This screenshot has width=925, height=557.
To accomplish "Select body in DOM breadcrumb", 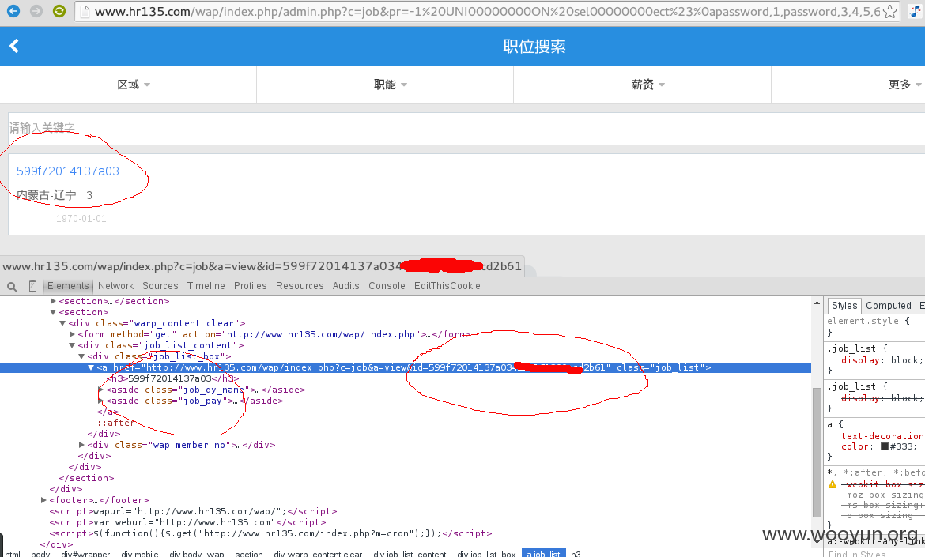I will coord(40,554).
